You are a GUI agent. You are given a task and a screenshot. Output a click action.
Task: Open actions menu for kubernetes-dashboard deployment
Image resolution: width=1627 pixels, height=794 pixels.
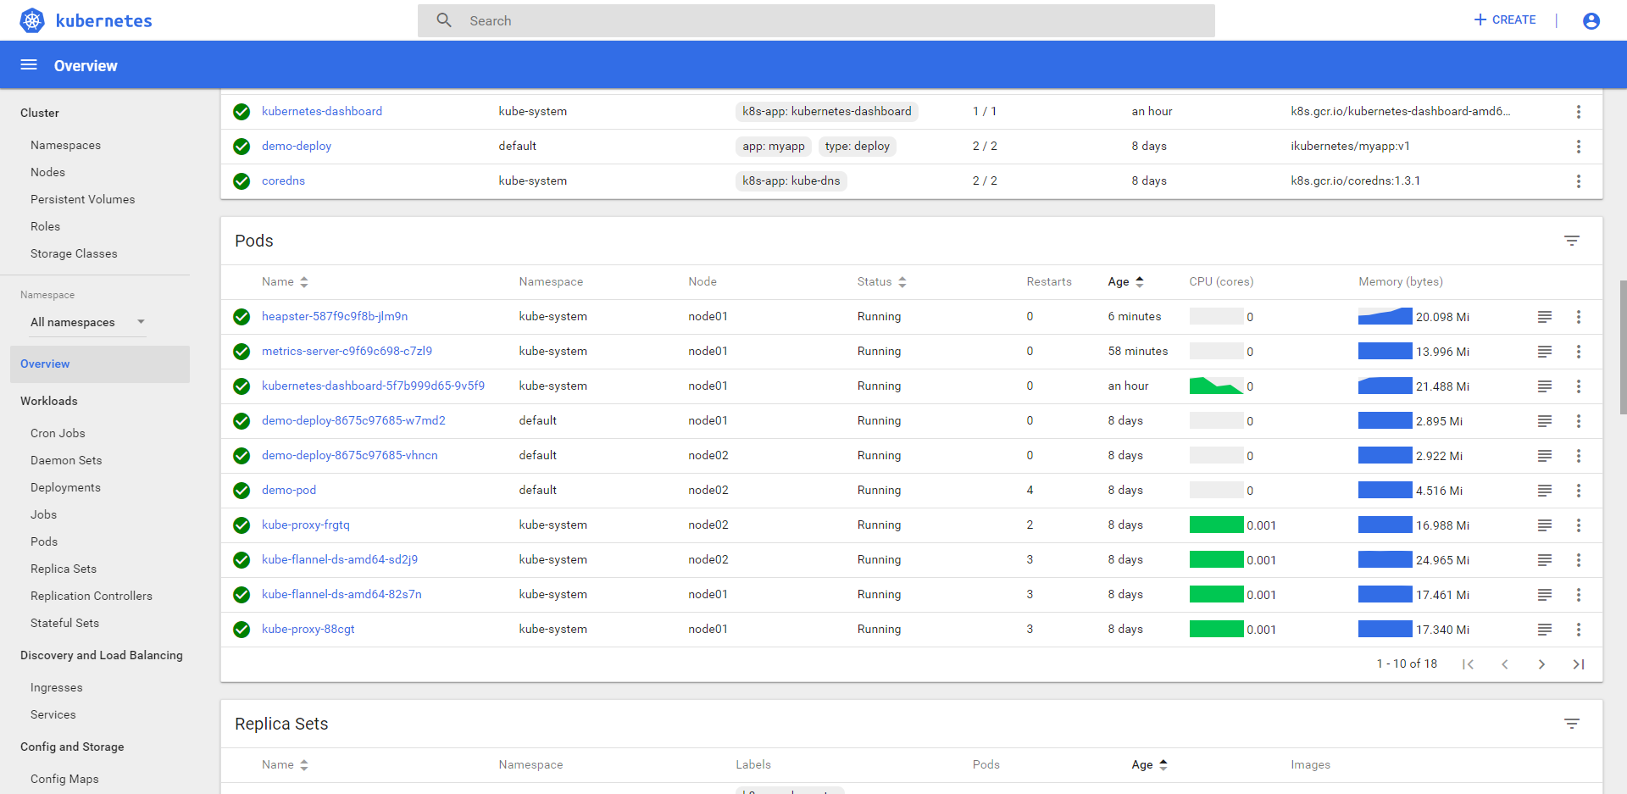coord(1579,112)
